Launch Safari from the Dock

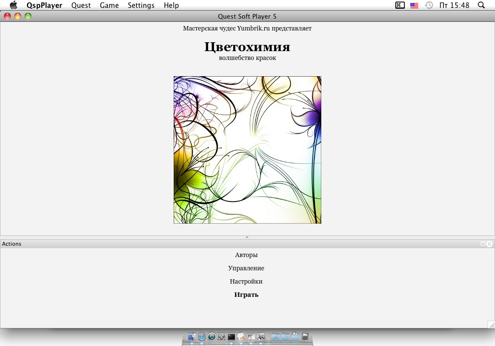pyautogui.click(x=201, y=337)
